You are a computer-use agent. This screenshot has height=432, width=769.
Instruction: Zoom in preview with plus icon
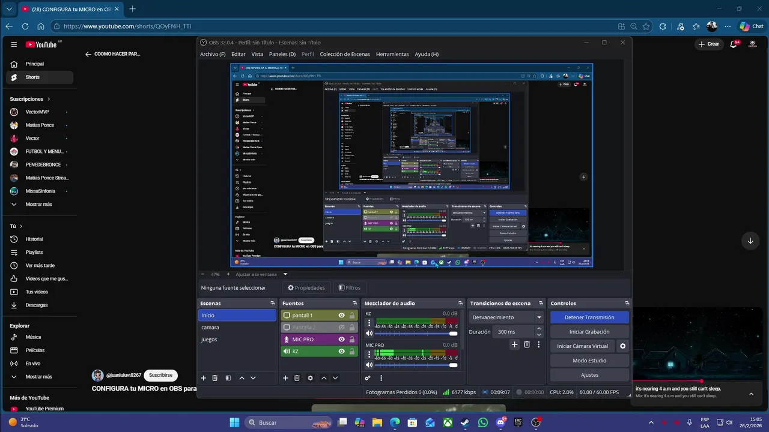click(228, 274)
